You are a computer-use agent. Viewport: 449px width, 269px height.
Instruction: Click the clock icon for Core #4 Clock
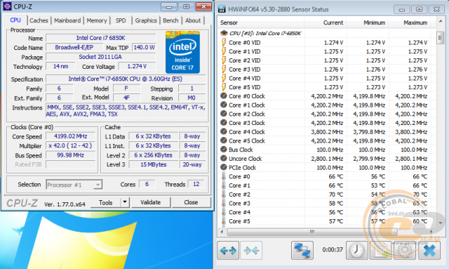click(224, 131)
